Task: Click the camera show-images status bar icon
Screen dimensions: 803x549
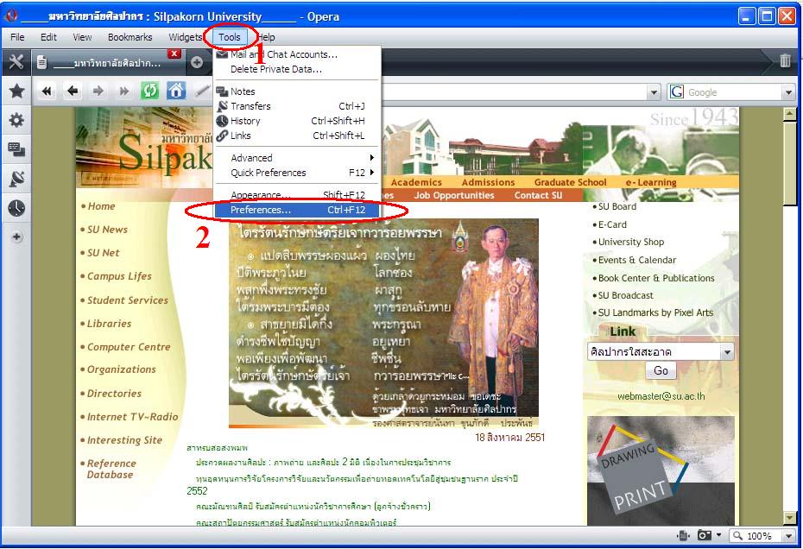Action: click(705, 535)
